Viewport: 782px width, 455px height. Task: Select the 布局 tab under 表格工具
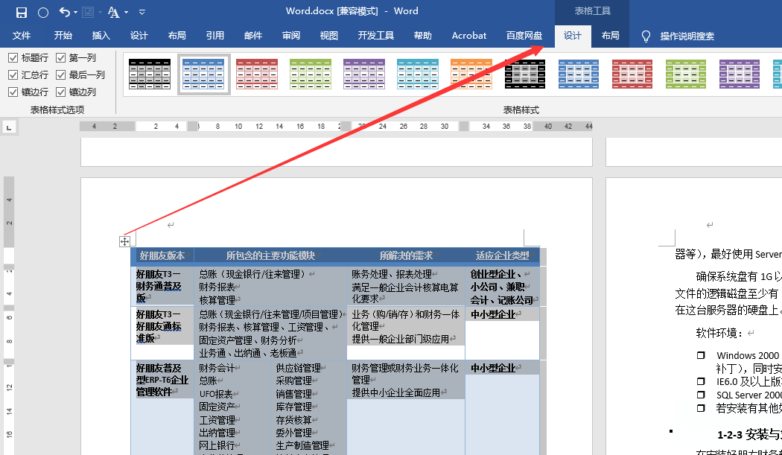pyautogui.click(x=611, y=36)
